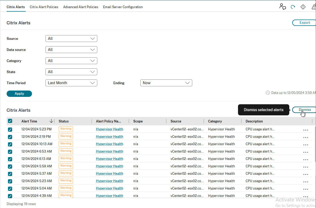Image resolution: width=316 pixels, height=208 pixels.
Task: Uncheck the 12/04/2024 6:53 AM alert
Action: (10, 152)
